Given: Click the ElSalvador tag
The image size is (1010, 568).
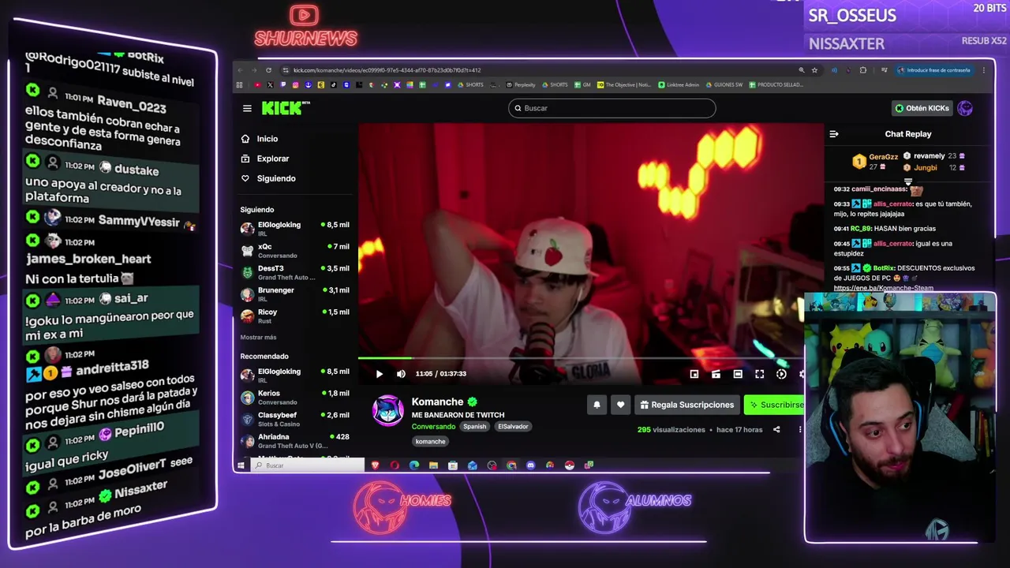Looking at the screenshot, I should pyautogui.click(x=513, y=427).
